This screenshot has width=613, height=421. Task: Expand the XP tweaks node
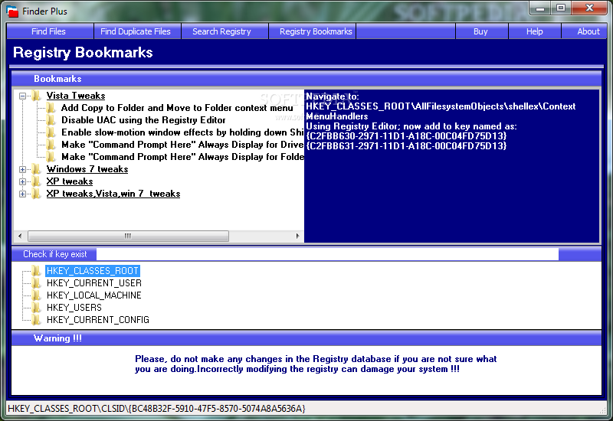pyautogui.click(x=22, y=181)
